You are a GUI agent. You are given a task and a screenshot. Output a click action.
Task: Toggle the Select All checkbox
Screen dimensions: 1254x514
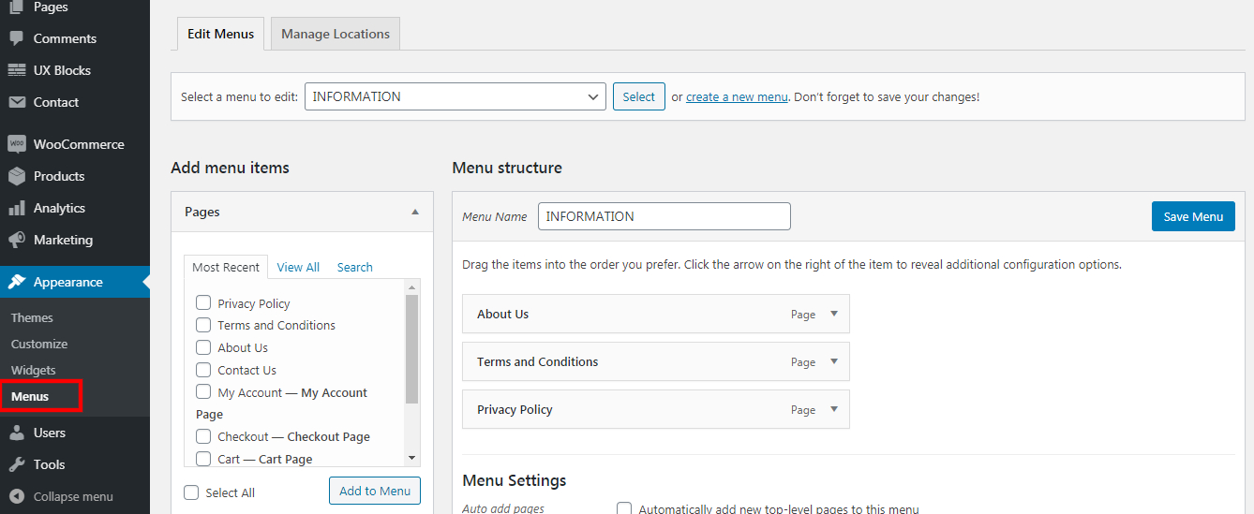click(x=191, y=492)
